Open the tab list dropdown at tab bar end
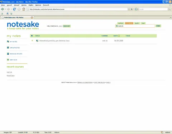Screen dimensions: 172x134 pos(171,18)
